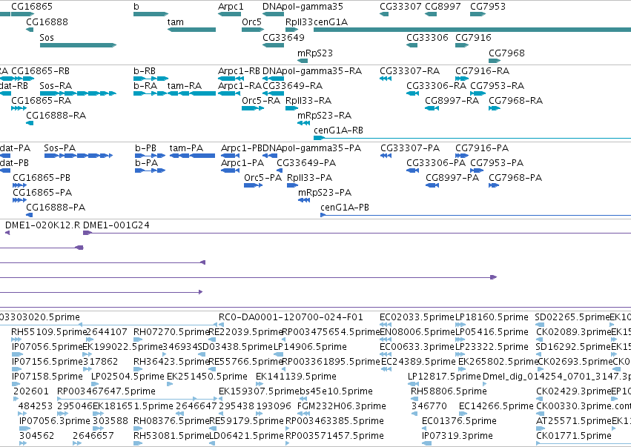Click the CG16865 gene label
631x447 pixels.
[x=32, y=7]
